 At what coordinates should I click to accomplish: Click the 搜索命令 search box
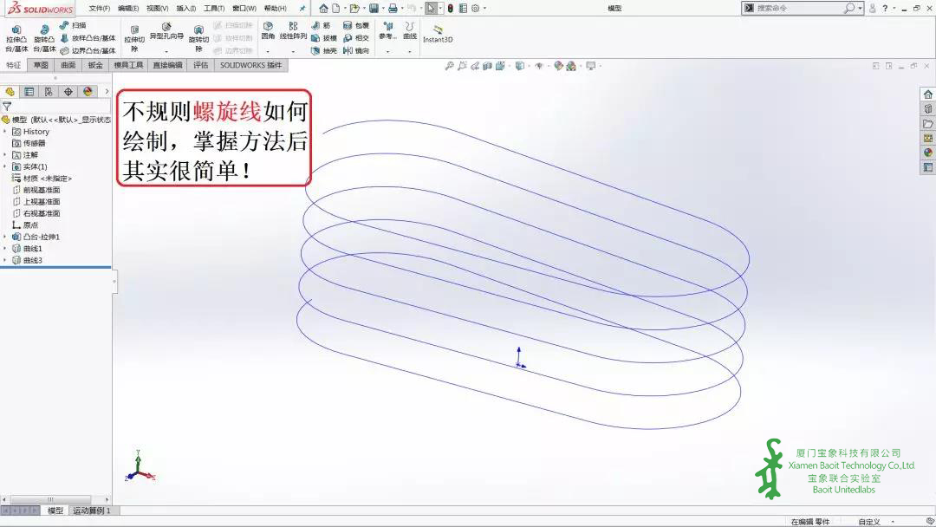[x=797, y=8]
